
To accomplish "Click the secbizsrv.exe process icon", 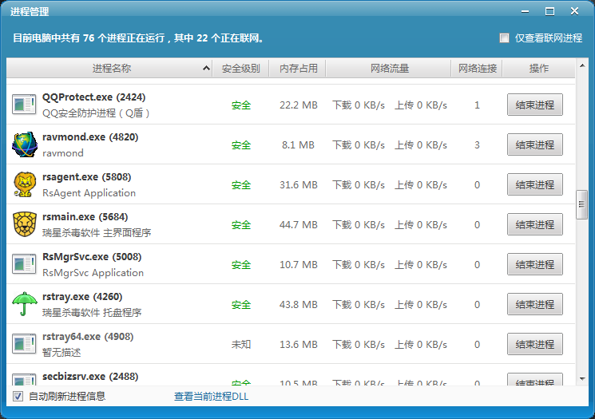I will [24, 378].
